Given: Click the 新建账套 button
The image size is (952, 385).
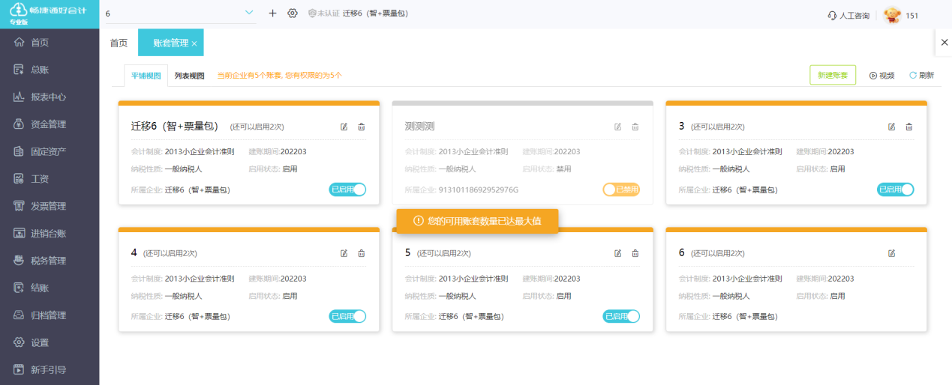Looking at the screenshot, I should (833, 76).
